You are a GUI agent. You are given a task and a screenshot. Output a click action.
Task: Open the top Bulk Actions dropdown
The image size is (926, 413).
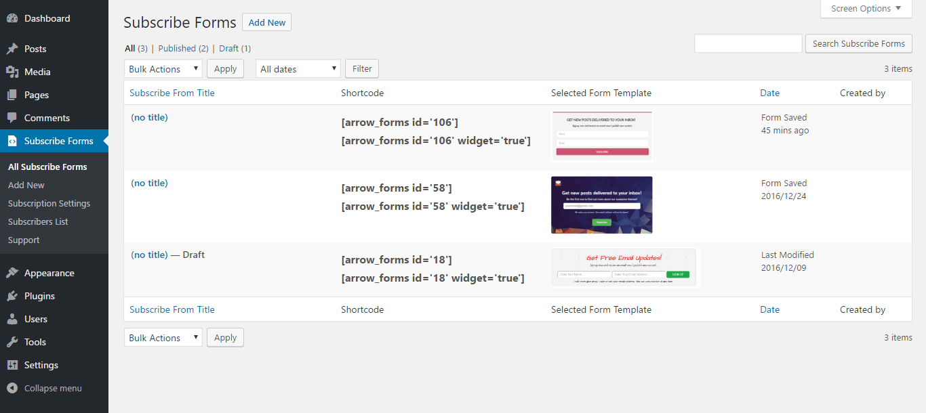pyautogui.click(x=163, y=69)
